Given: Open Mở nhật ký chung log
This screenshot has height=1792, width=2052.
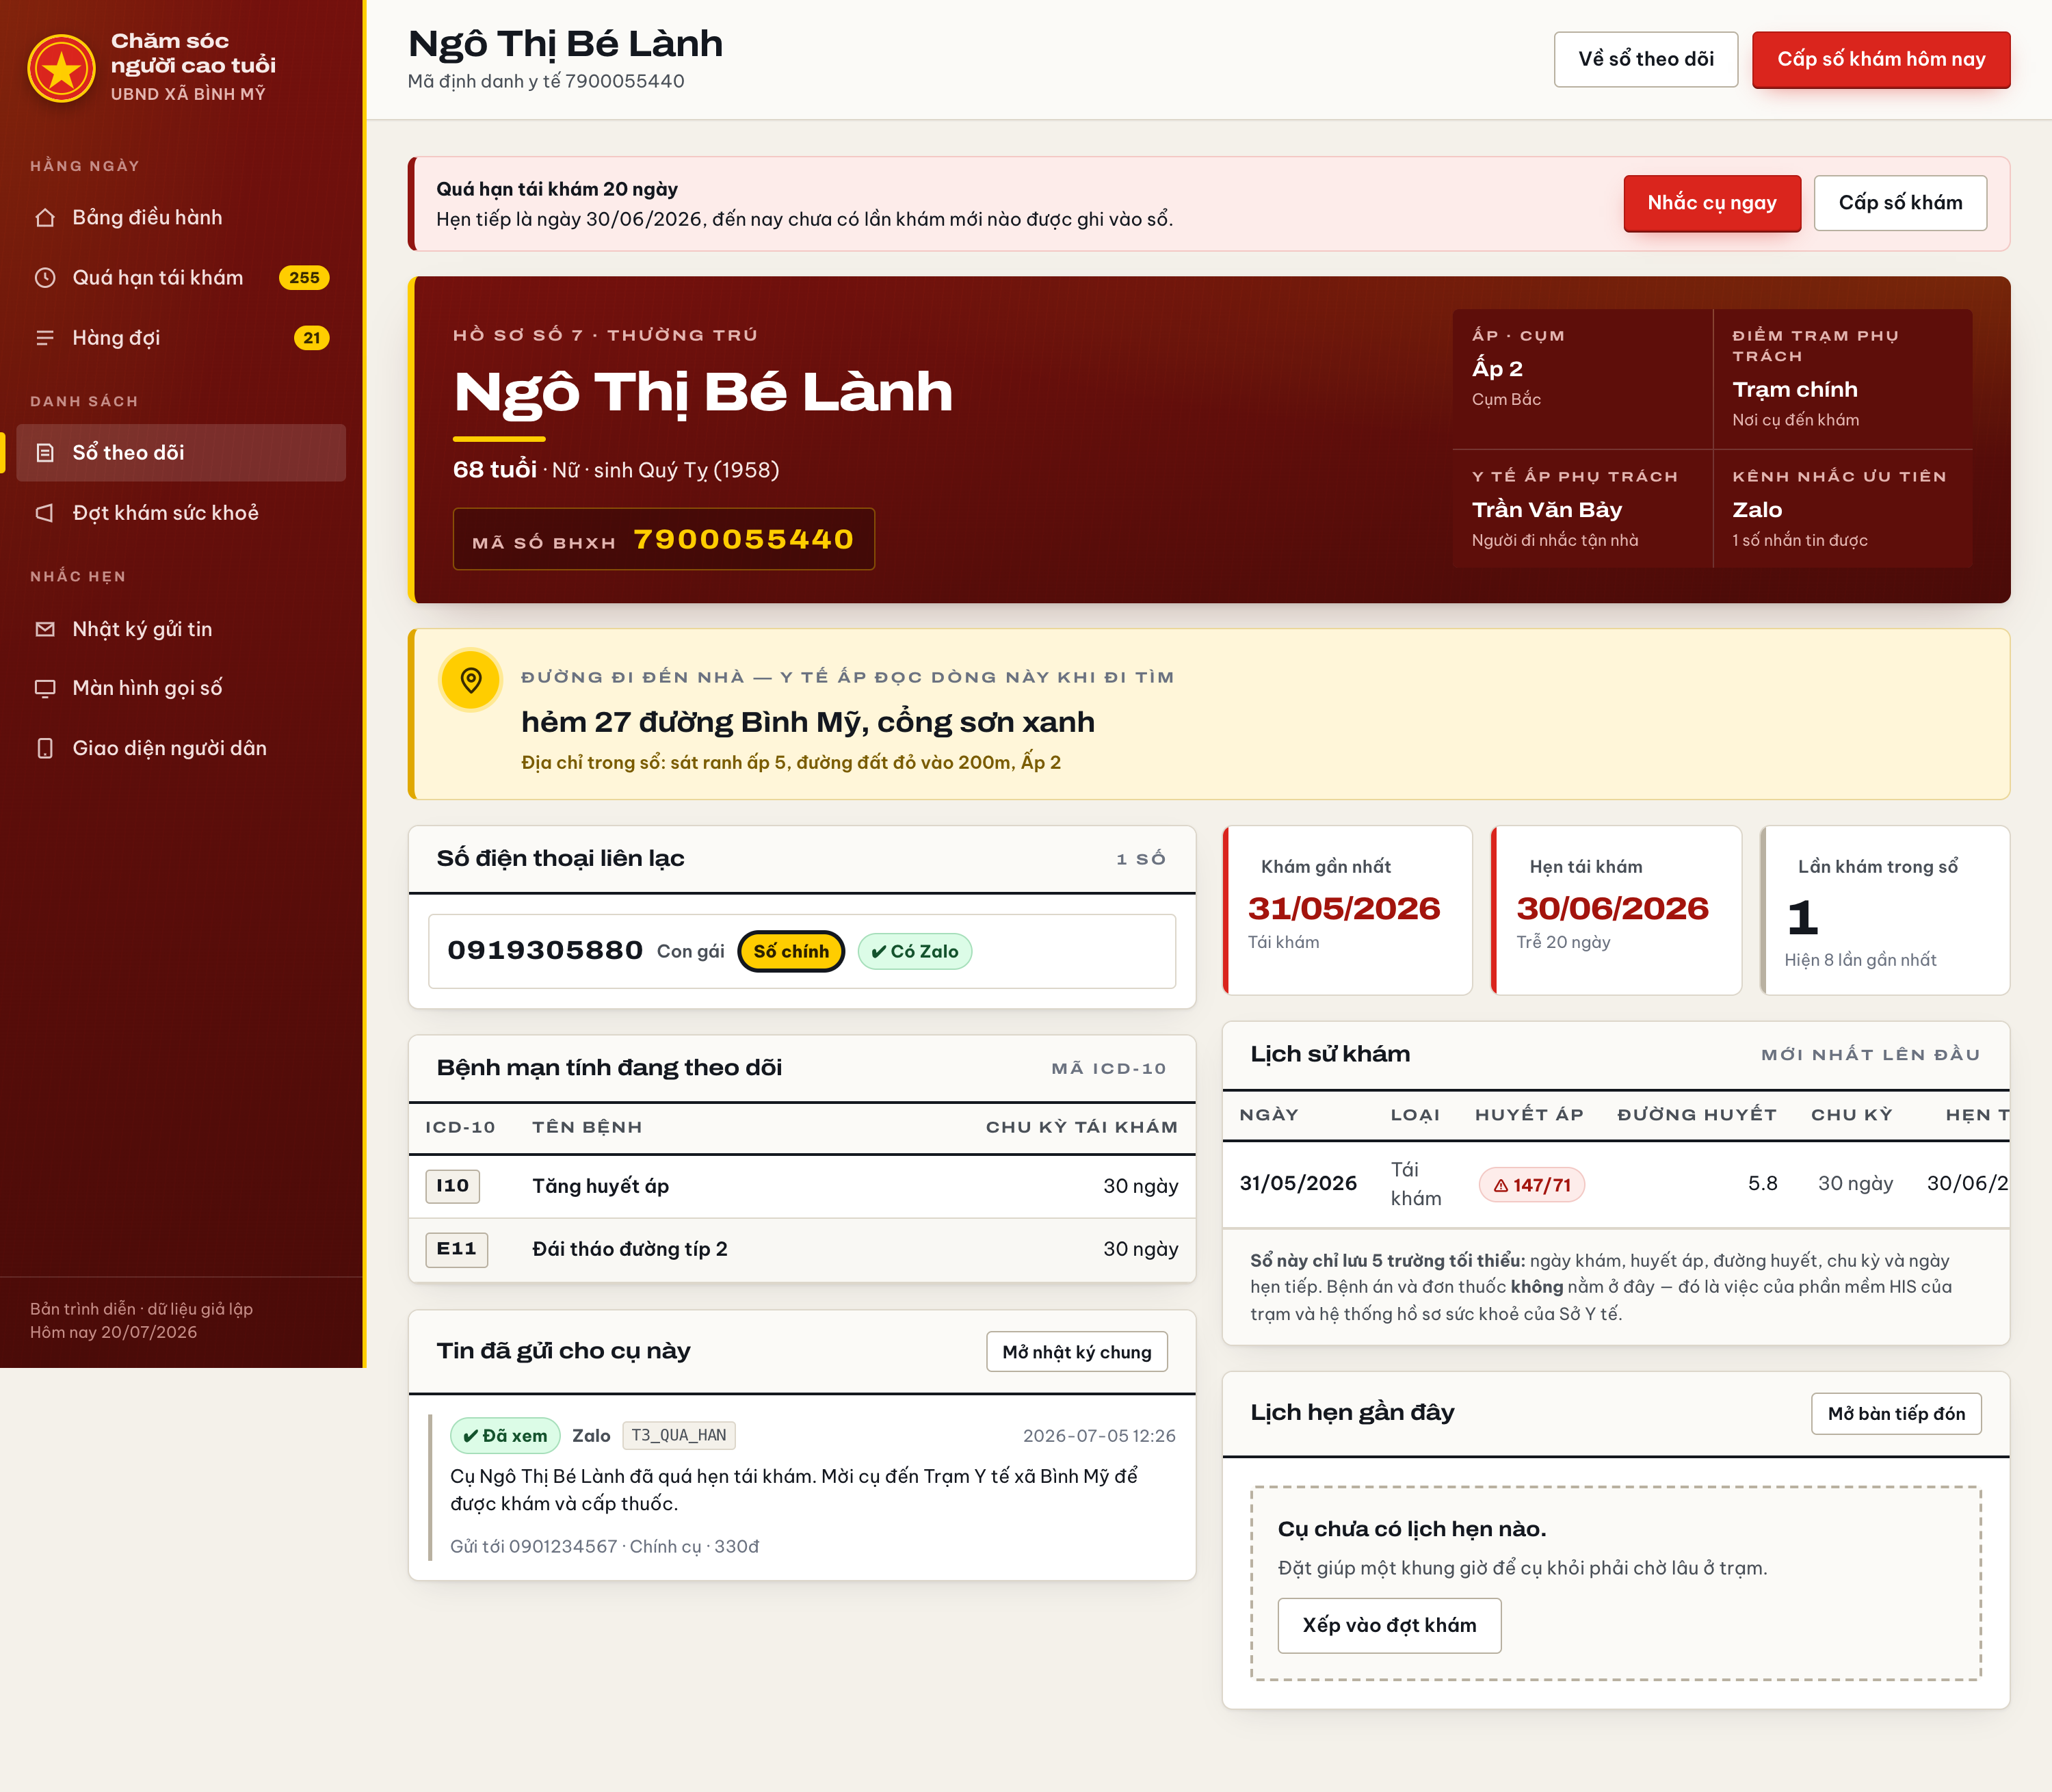Looking at the screenshot, I should pos(1076,1352).
